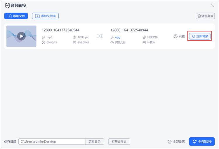The width and height of the screenshot is (219, 149).
Task: Click the 计算中 output size text
Action: pos(151,42)
